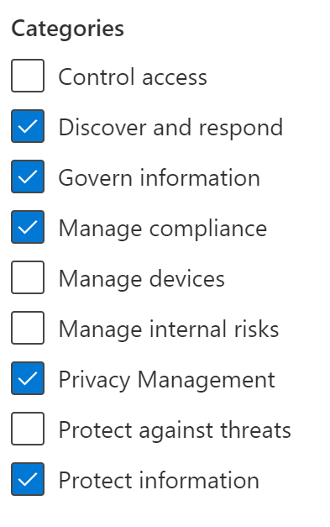Click the Manage internal risks label text

tap(169, 329)
